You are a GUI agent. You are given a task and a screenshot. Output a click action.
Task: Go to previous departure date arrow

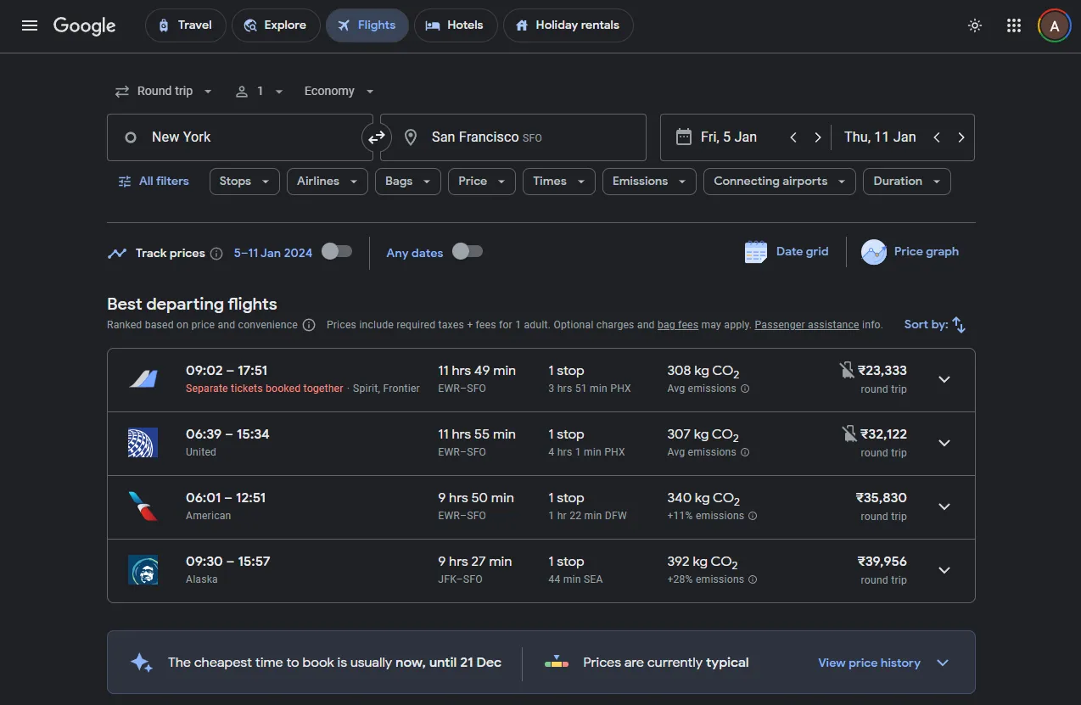793,137
